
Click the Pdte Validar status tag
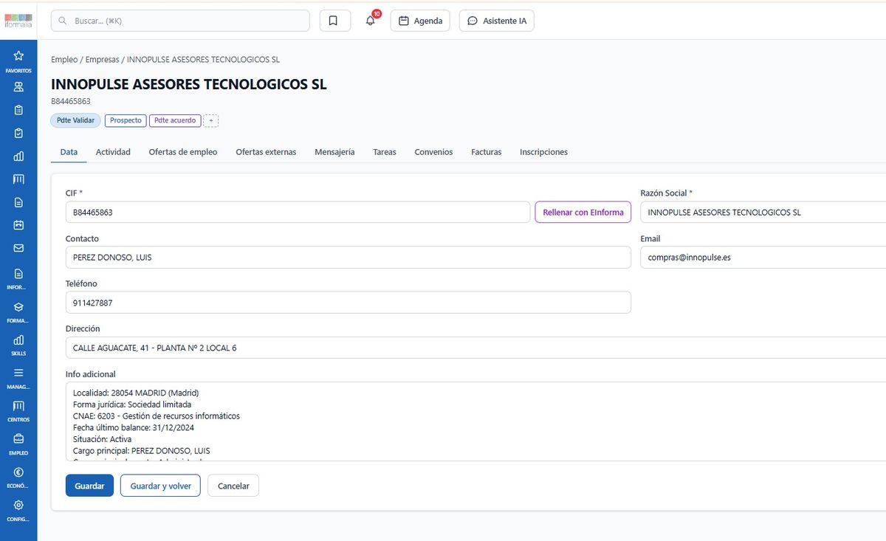(x=75, y=120)
